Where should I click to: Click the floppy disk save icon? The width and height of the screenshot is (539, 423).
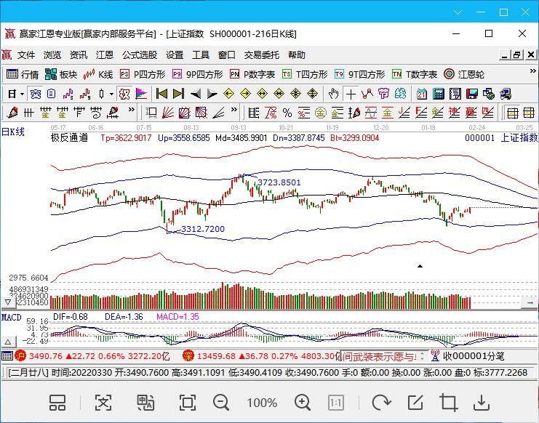coord(472,94)
